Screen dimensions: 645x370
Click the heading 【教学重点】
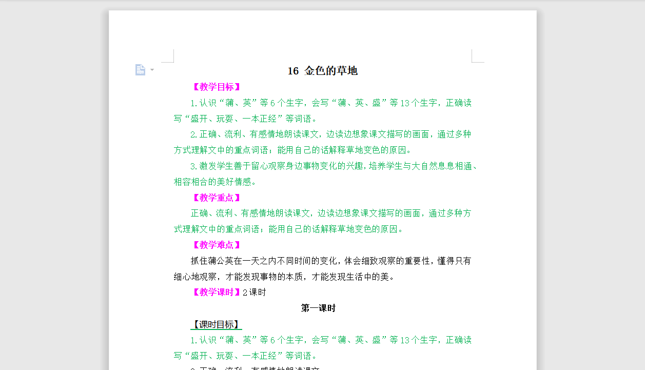click(216, 198)
